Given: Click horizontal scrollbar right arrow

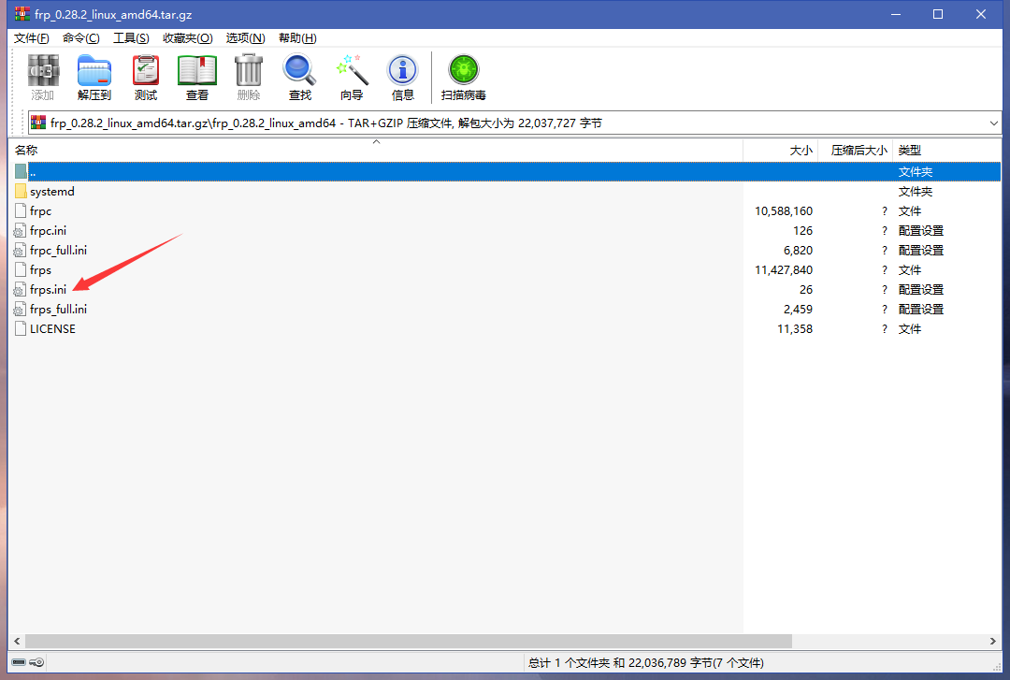Looking at the screenshot, I should coord(992,642).
